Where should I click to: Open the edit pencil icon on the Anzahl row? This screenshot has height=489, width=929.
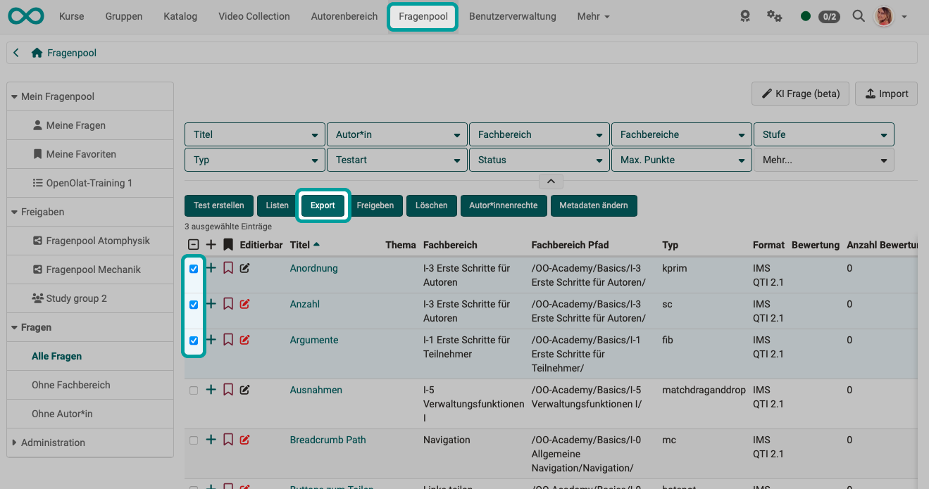(x=244, y=304)
